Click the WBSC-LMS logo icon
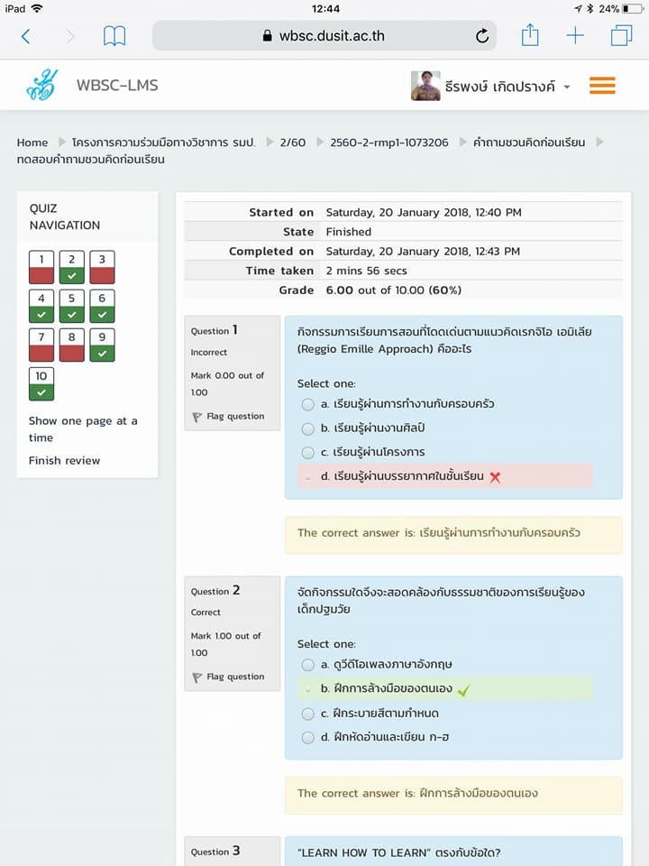The image size is (649, 866). [x=41, y=86]
